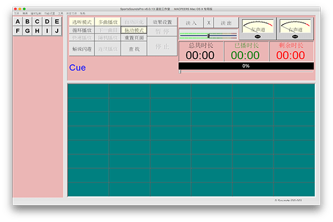
Task: Select sound bank A
Action: 18,22
